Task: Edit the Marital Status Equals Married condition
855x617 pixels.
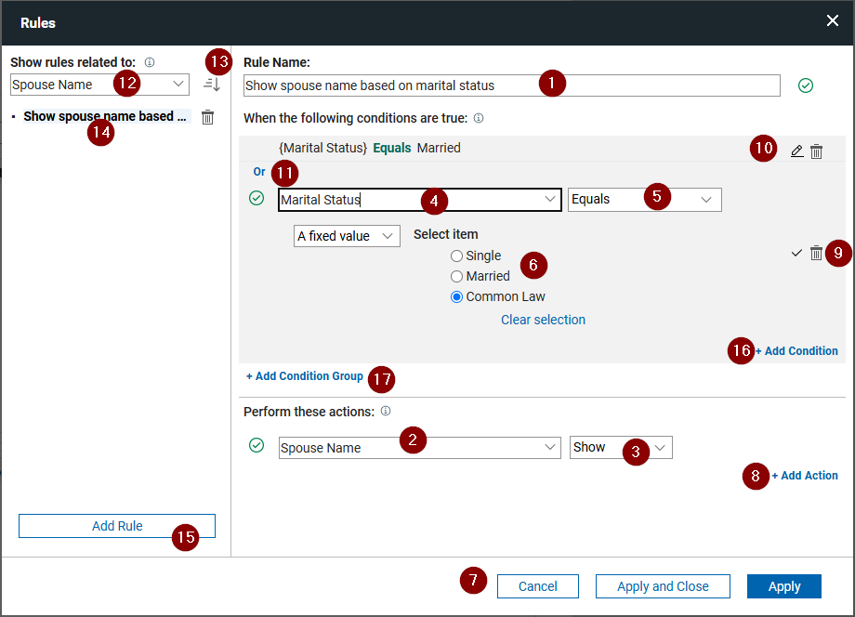Action: pos(796,150)
